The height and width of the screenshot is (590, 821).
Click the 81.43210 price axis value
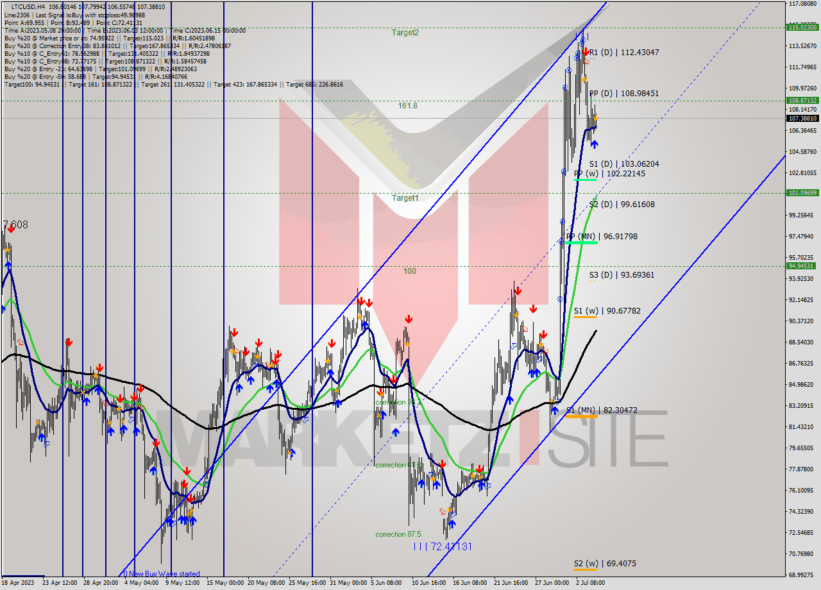[x=802, y=427]
